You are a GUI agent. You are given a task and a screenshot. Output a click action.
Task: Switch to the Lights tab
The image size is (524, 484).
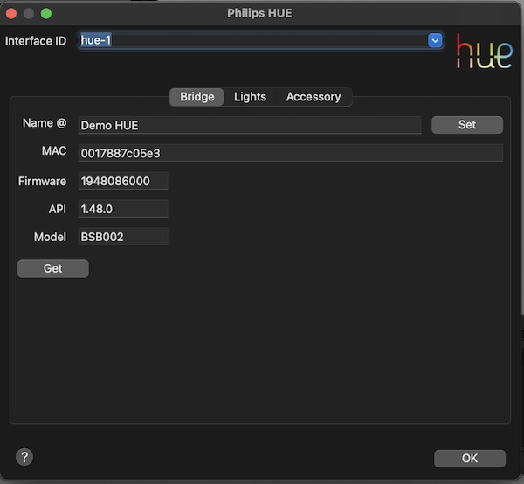pyautogui.click(x=250, y=97)
